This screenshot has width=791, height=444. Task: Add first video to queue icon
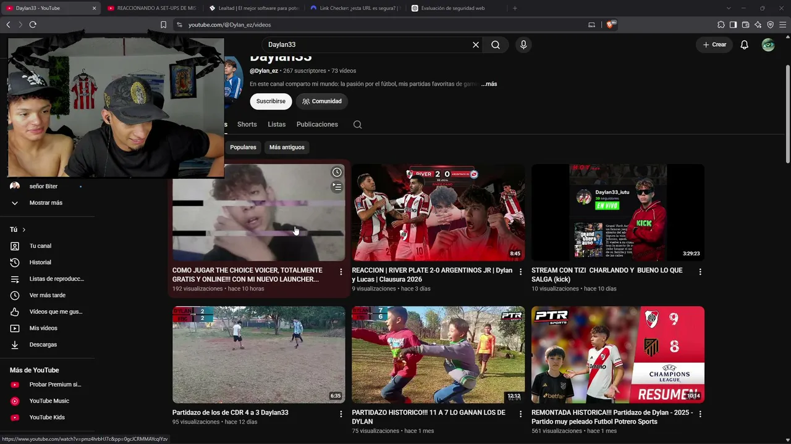(337, 186)
